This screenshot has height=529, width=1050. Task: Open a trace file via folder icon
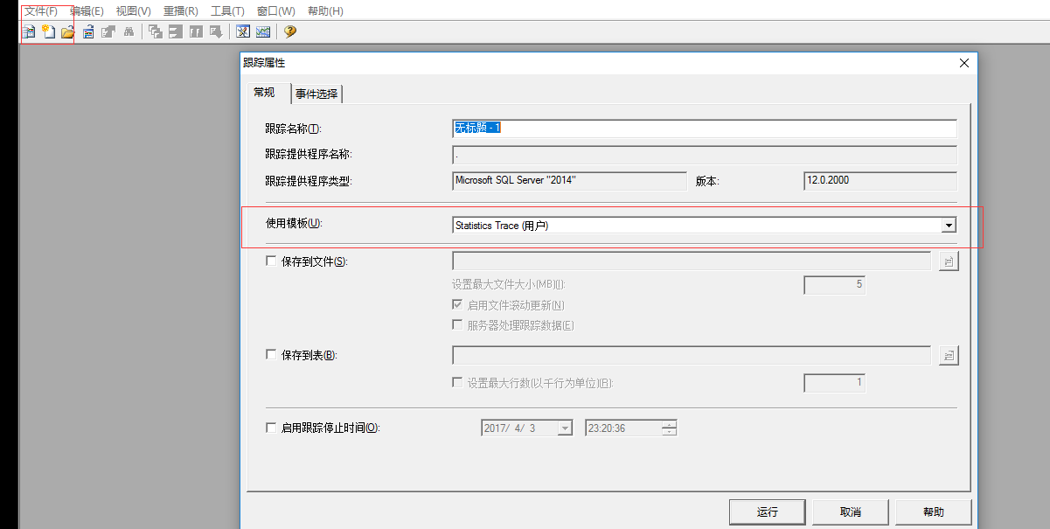[x=67, y=32]
